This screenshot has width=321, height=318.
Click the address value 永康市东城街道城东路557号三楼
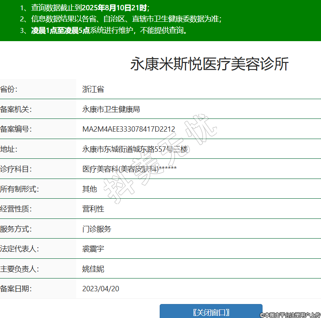pos(135,149)
